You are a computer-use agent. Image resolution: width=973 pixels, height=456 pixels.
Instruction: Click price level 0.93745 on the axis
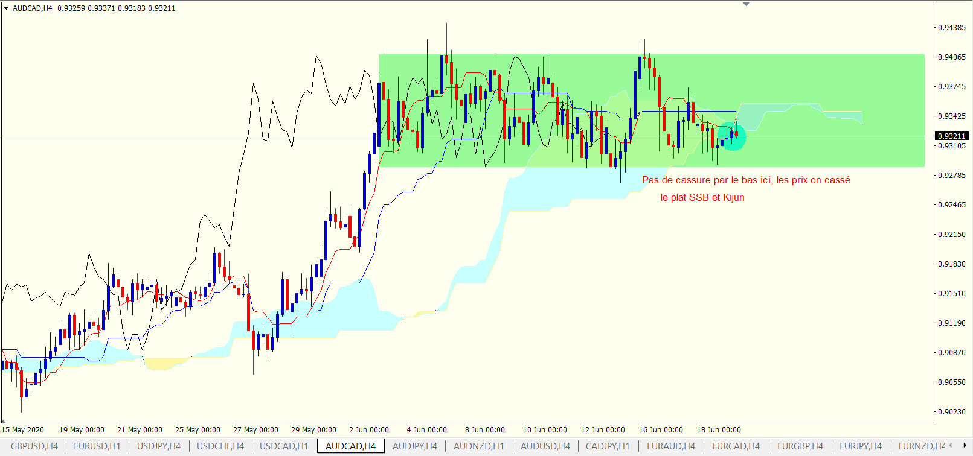tap(951, 87)
